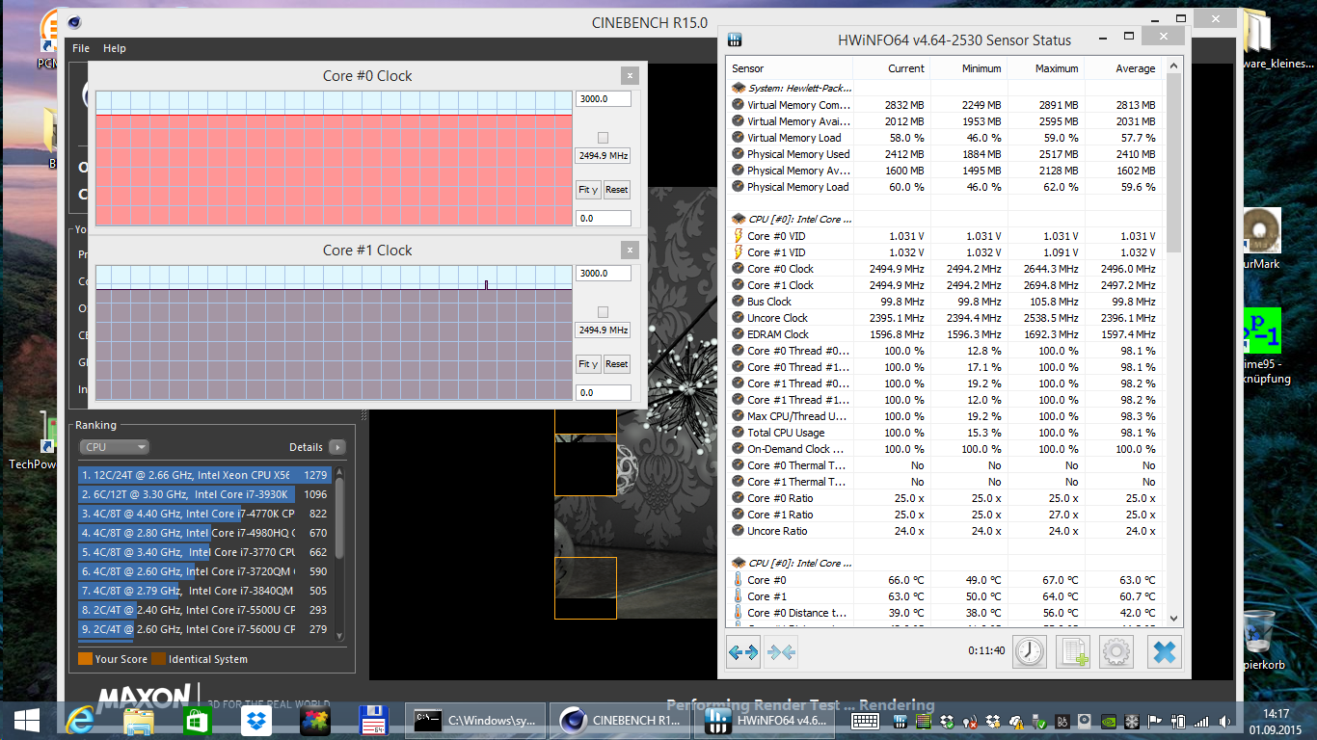Collapse HWiNFO sensor columns with the inward arrows button
Screen dimensions: 1317x740
pos(781,652)
